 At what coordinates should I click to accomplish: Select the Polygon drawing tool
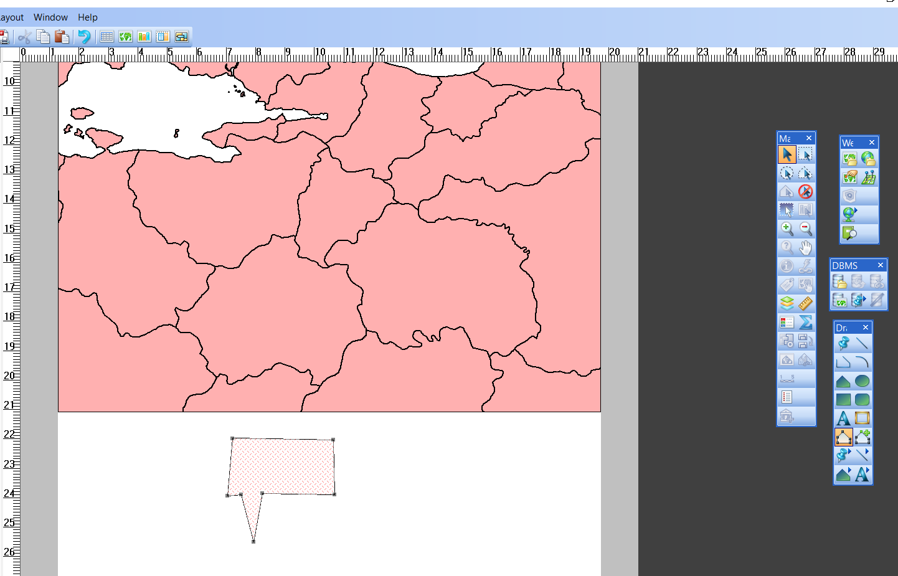coord(843,381)
